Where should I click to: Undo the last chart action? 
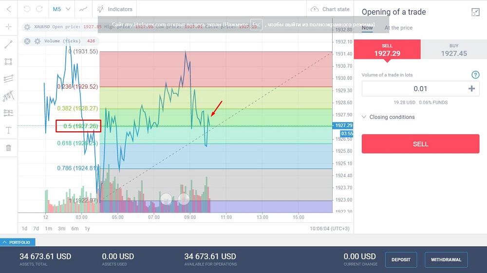click(27, 9)
